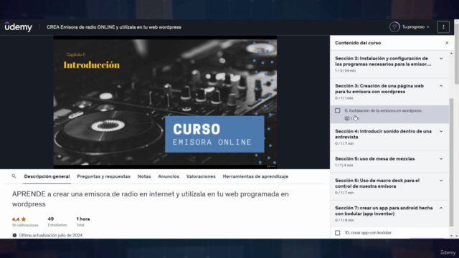Click the rating star icon
Image resolution: width=459 pixels, height=258 pixels.
point(24,219)
